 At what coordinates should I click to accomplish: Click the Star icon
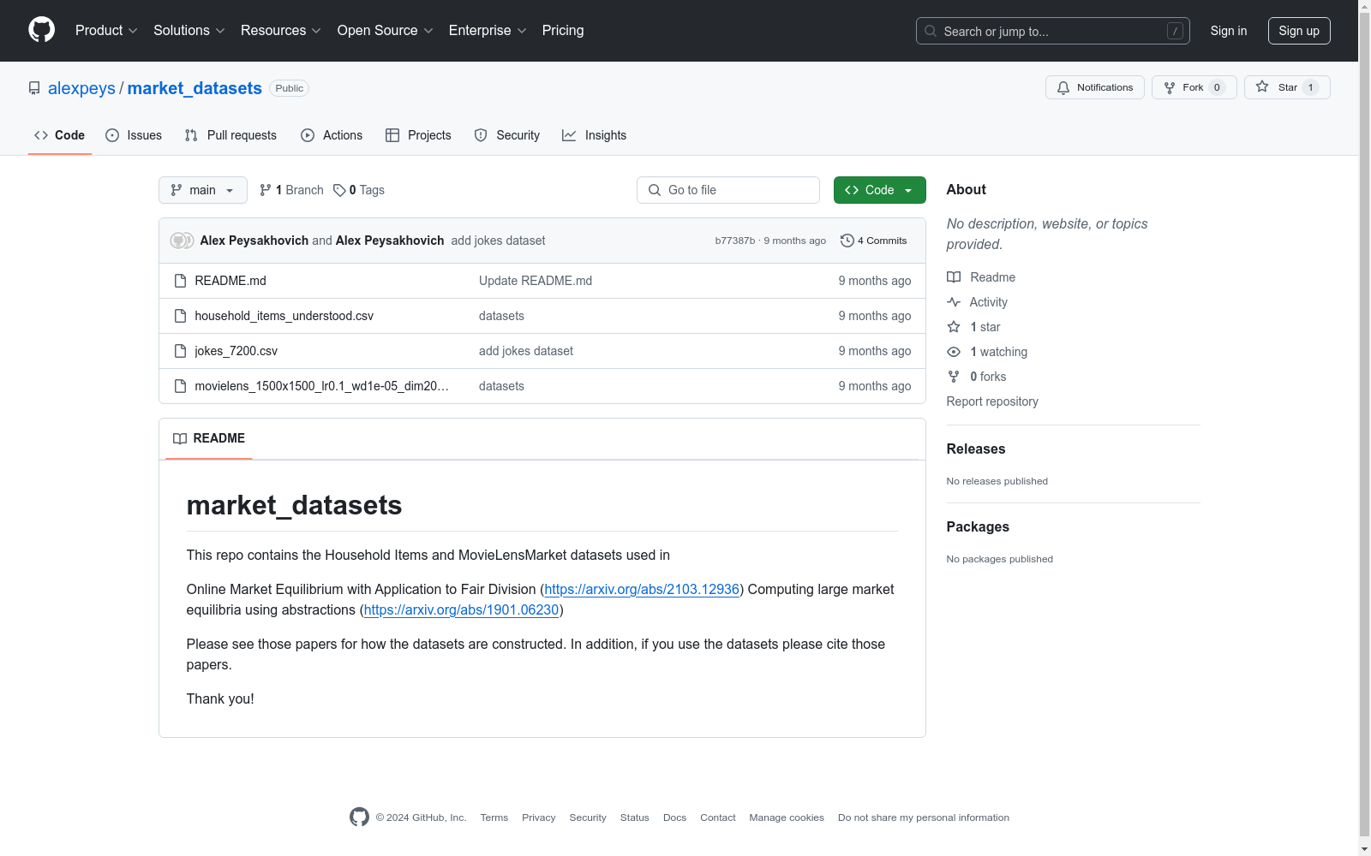1262,86
